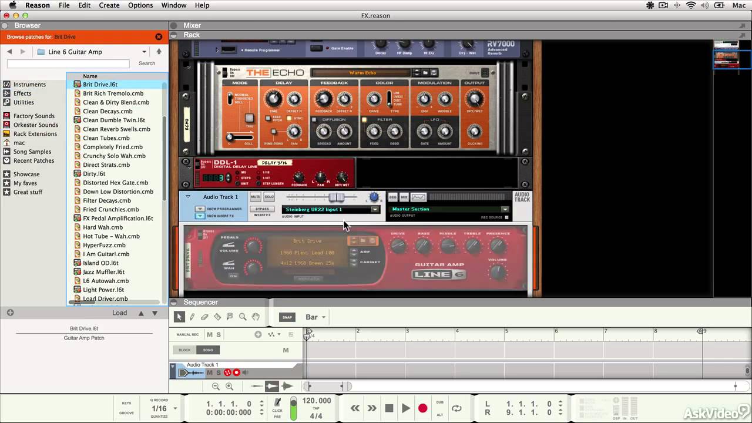Open the Options menu
The height and width of the screenshot is (423, 752).
pos(140,5)
